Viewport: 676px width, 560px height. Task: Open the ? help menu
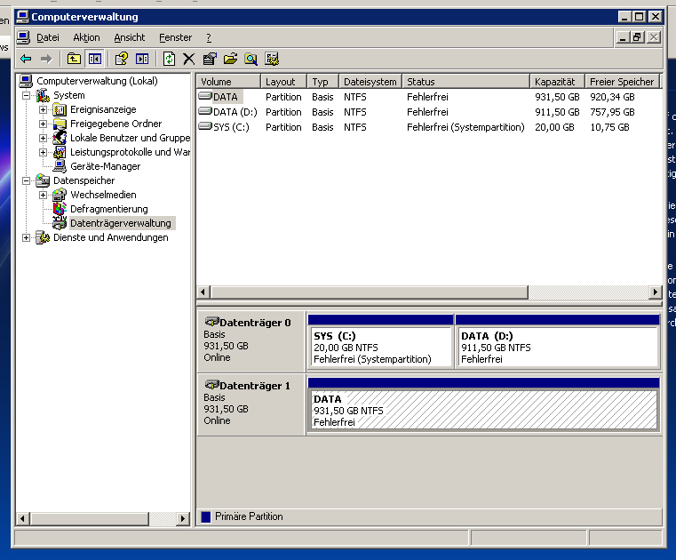pyautogui.click(x=209, y=38)
